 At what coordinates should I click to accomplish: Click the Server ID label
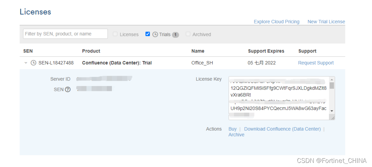(60, 79)
